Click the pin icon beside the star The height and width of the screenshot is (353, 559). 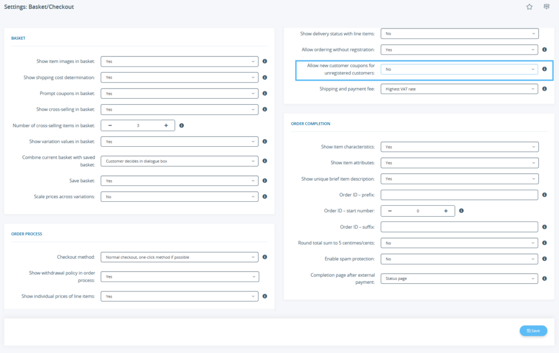tap(546, 7)
